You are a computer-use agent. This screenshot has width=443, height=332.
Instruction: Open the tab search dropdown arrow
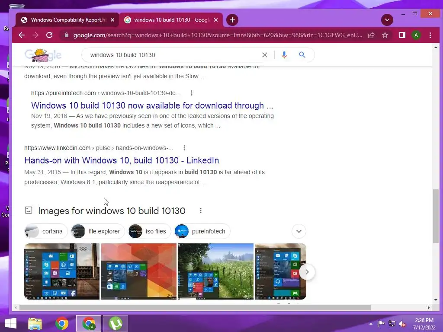(x=387, y=20)
